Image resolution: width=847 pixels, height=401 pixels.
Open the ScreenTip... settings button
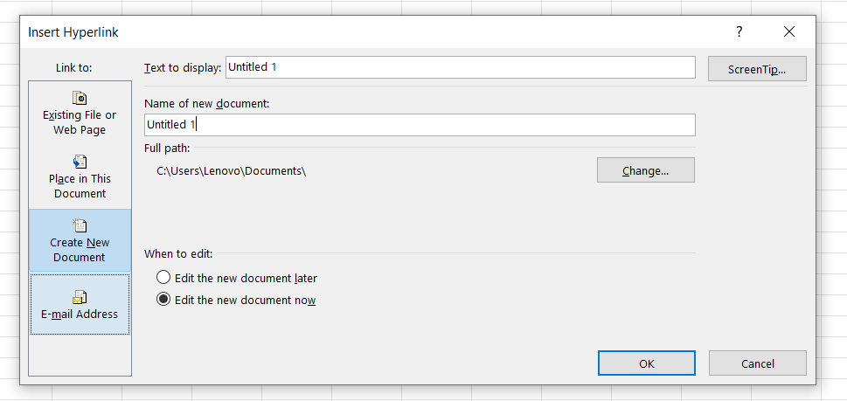(x=757, y=69)
